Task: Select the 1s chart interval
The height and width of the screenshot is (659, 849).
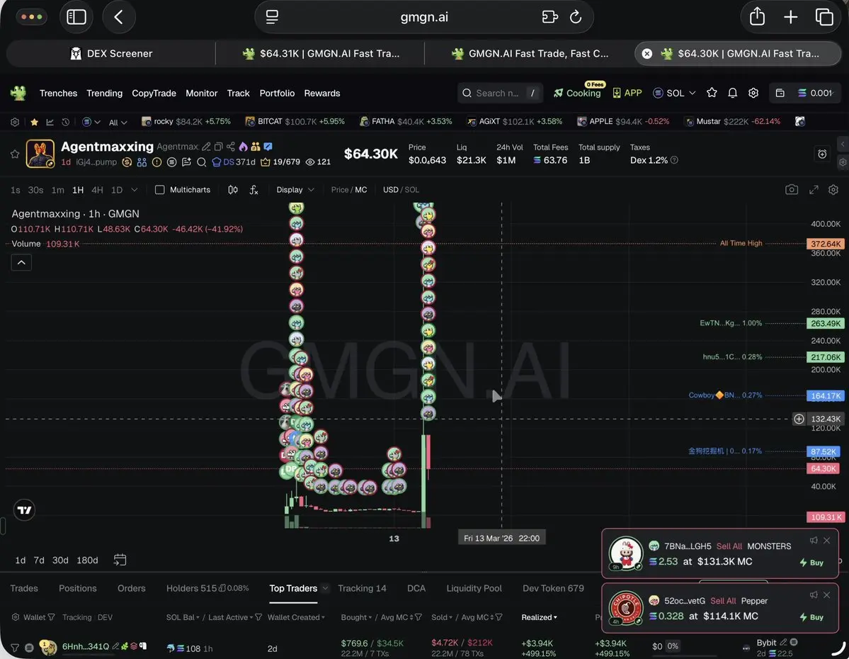Action: 15,190
